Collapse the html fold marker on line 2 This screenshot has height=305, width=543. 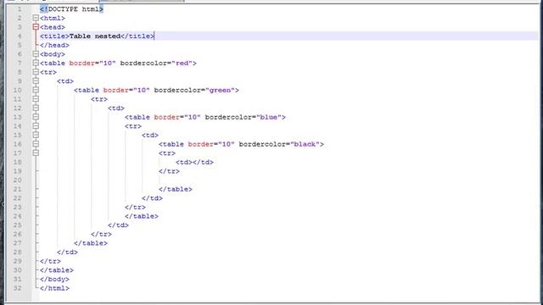(x=36, y=18)
